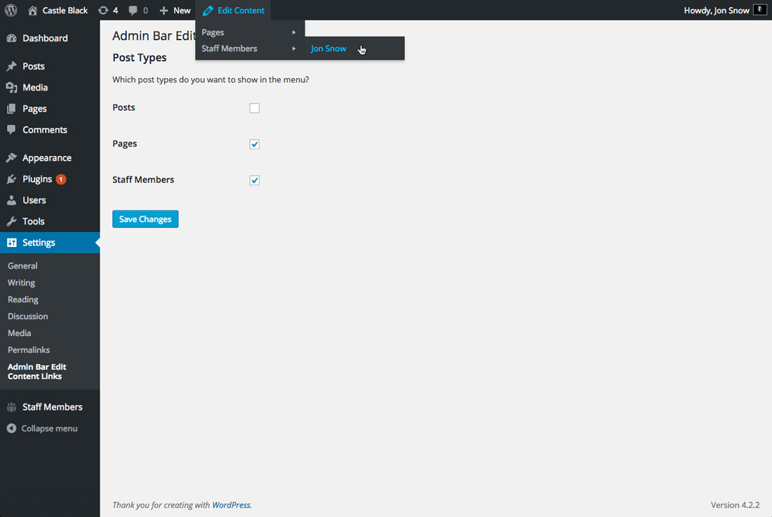
Task: Go to Discussion settings
Action: pos(28,316)
